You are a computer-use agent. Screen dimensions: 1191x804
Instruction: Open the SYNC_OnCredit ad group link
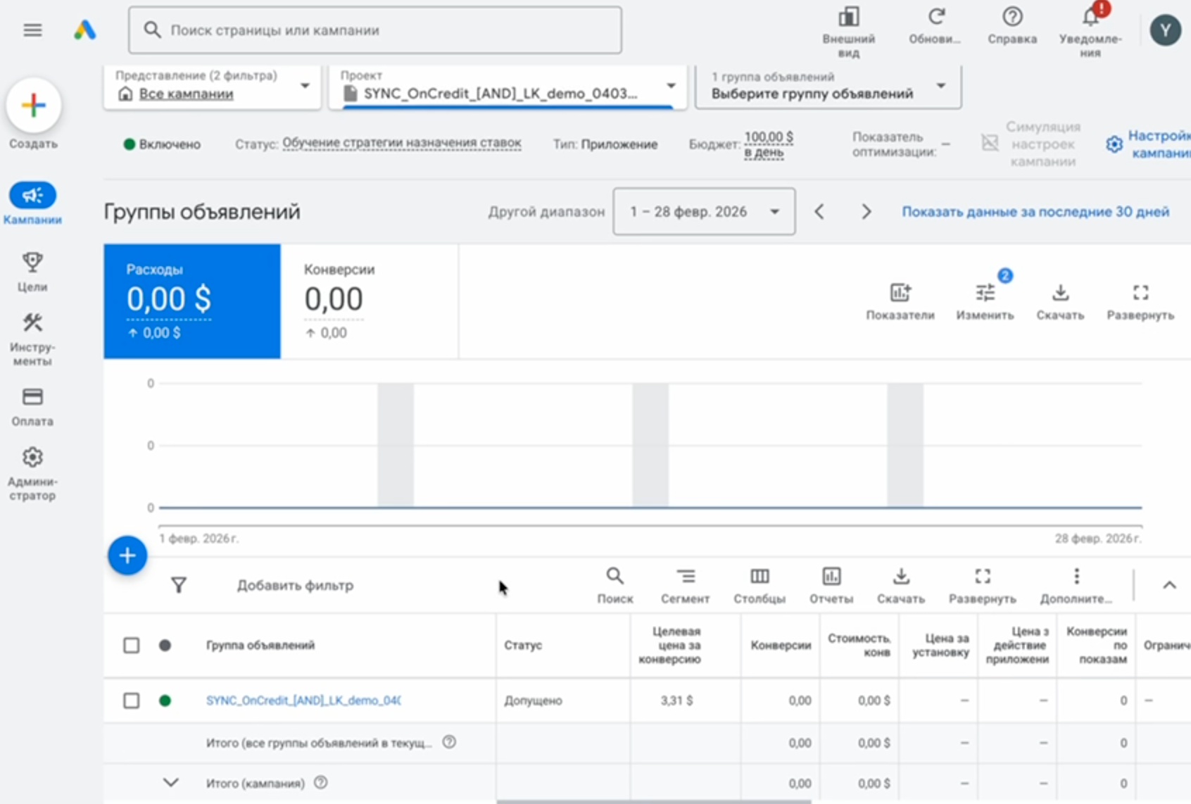303,701
